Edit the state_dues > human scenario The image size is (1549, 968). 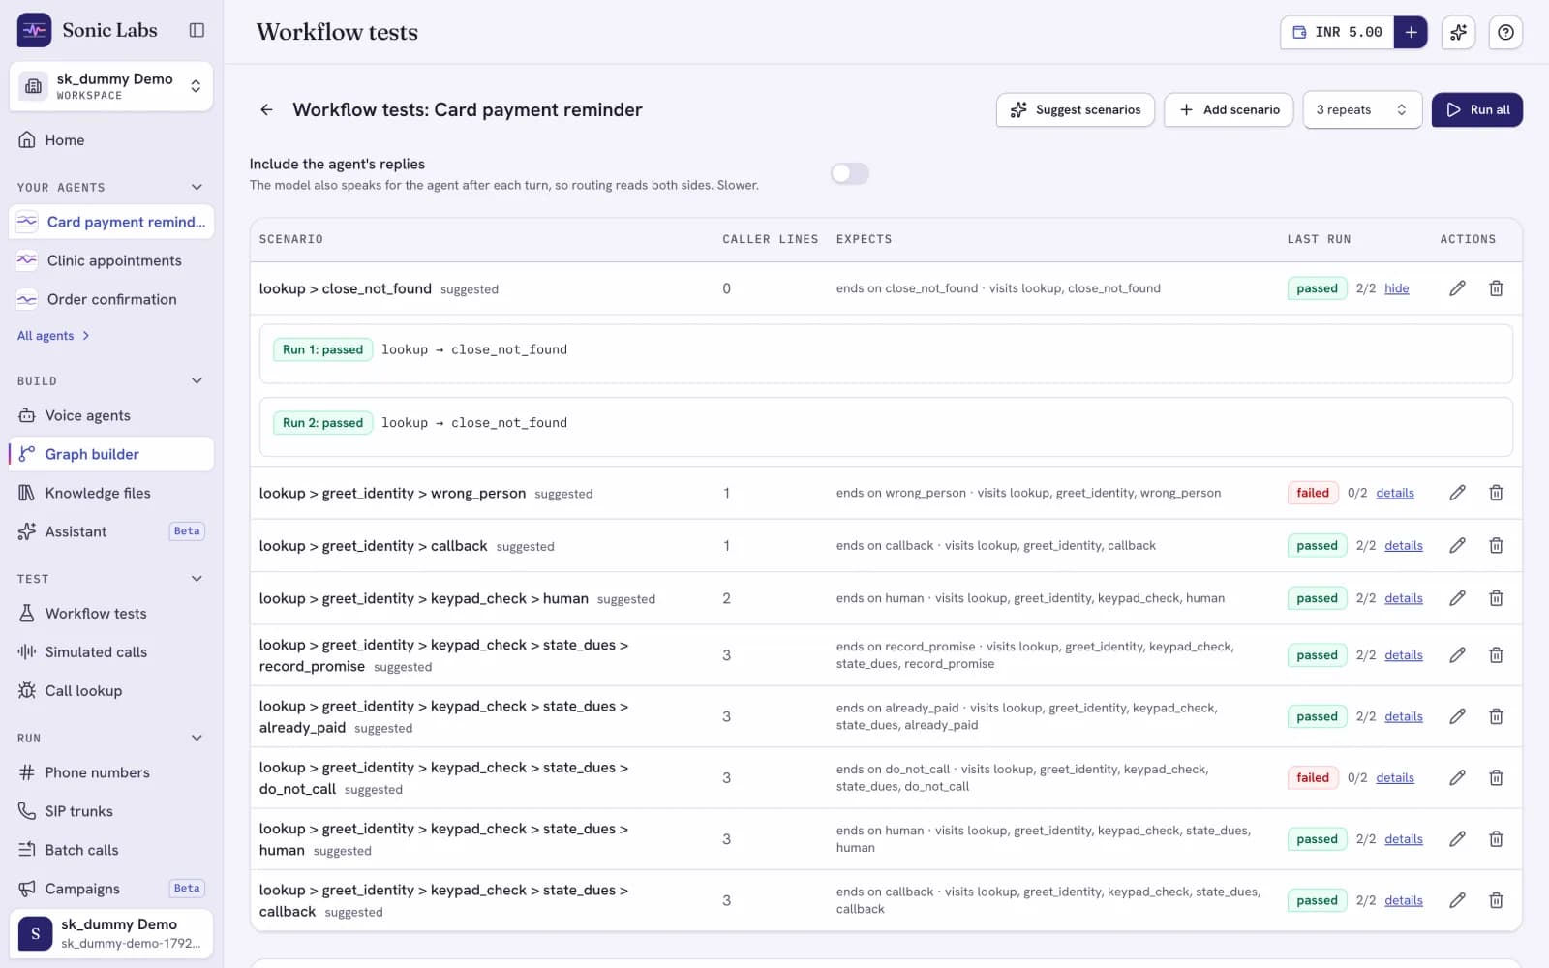point(1457,839)
